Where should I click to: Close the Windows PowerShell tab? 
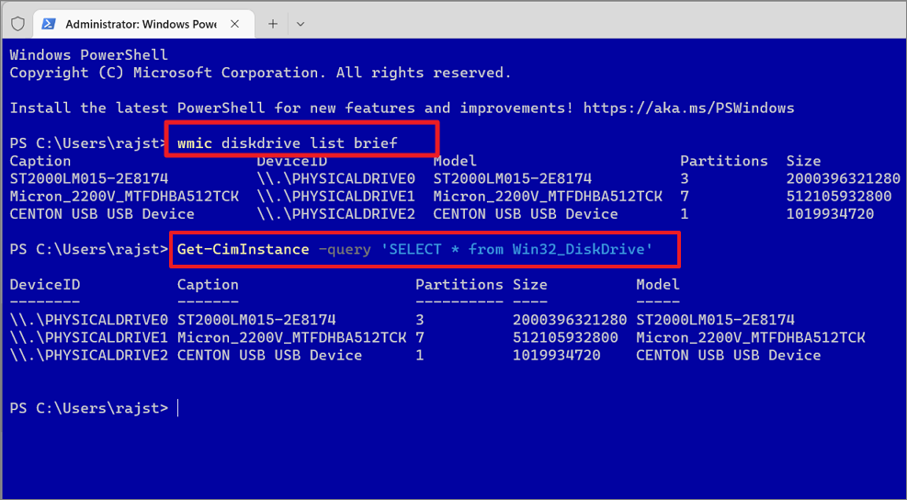(x=234, y=24)
